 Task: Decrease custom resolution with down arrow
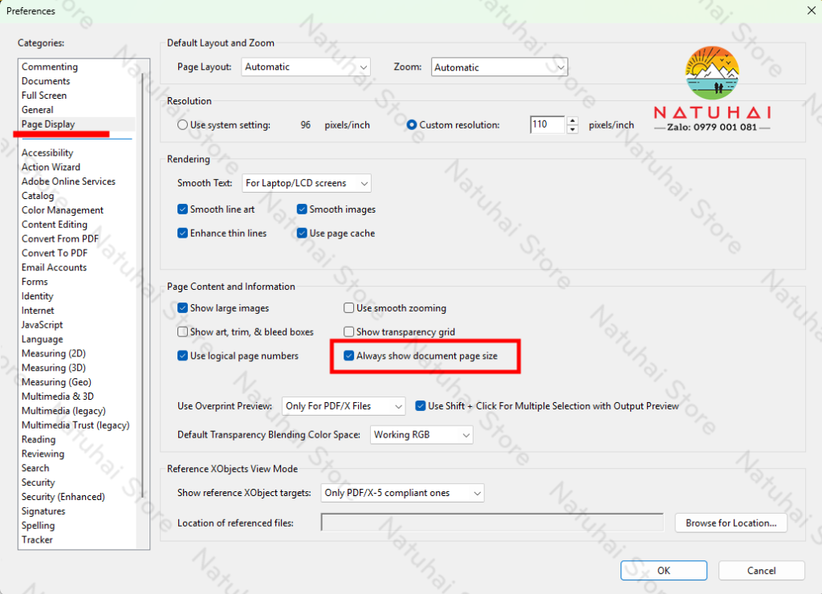point(572,129)
